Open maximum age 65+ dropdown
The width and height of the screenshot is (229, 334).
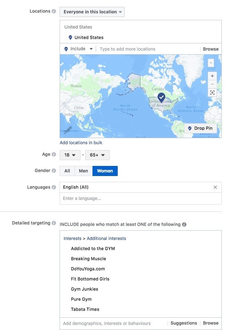point(97,155)
